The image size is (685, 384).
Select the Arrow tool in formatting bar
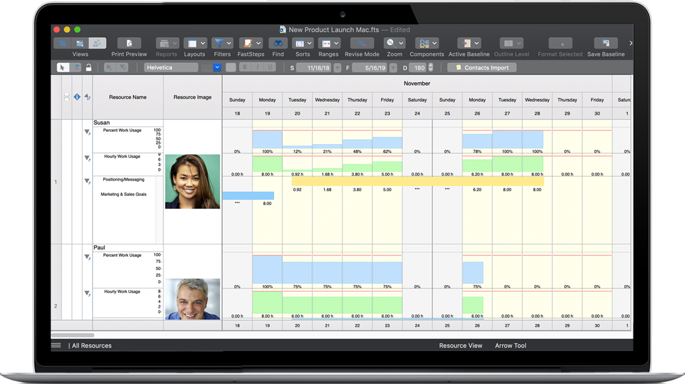[62, 67]
